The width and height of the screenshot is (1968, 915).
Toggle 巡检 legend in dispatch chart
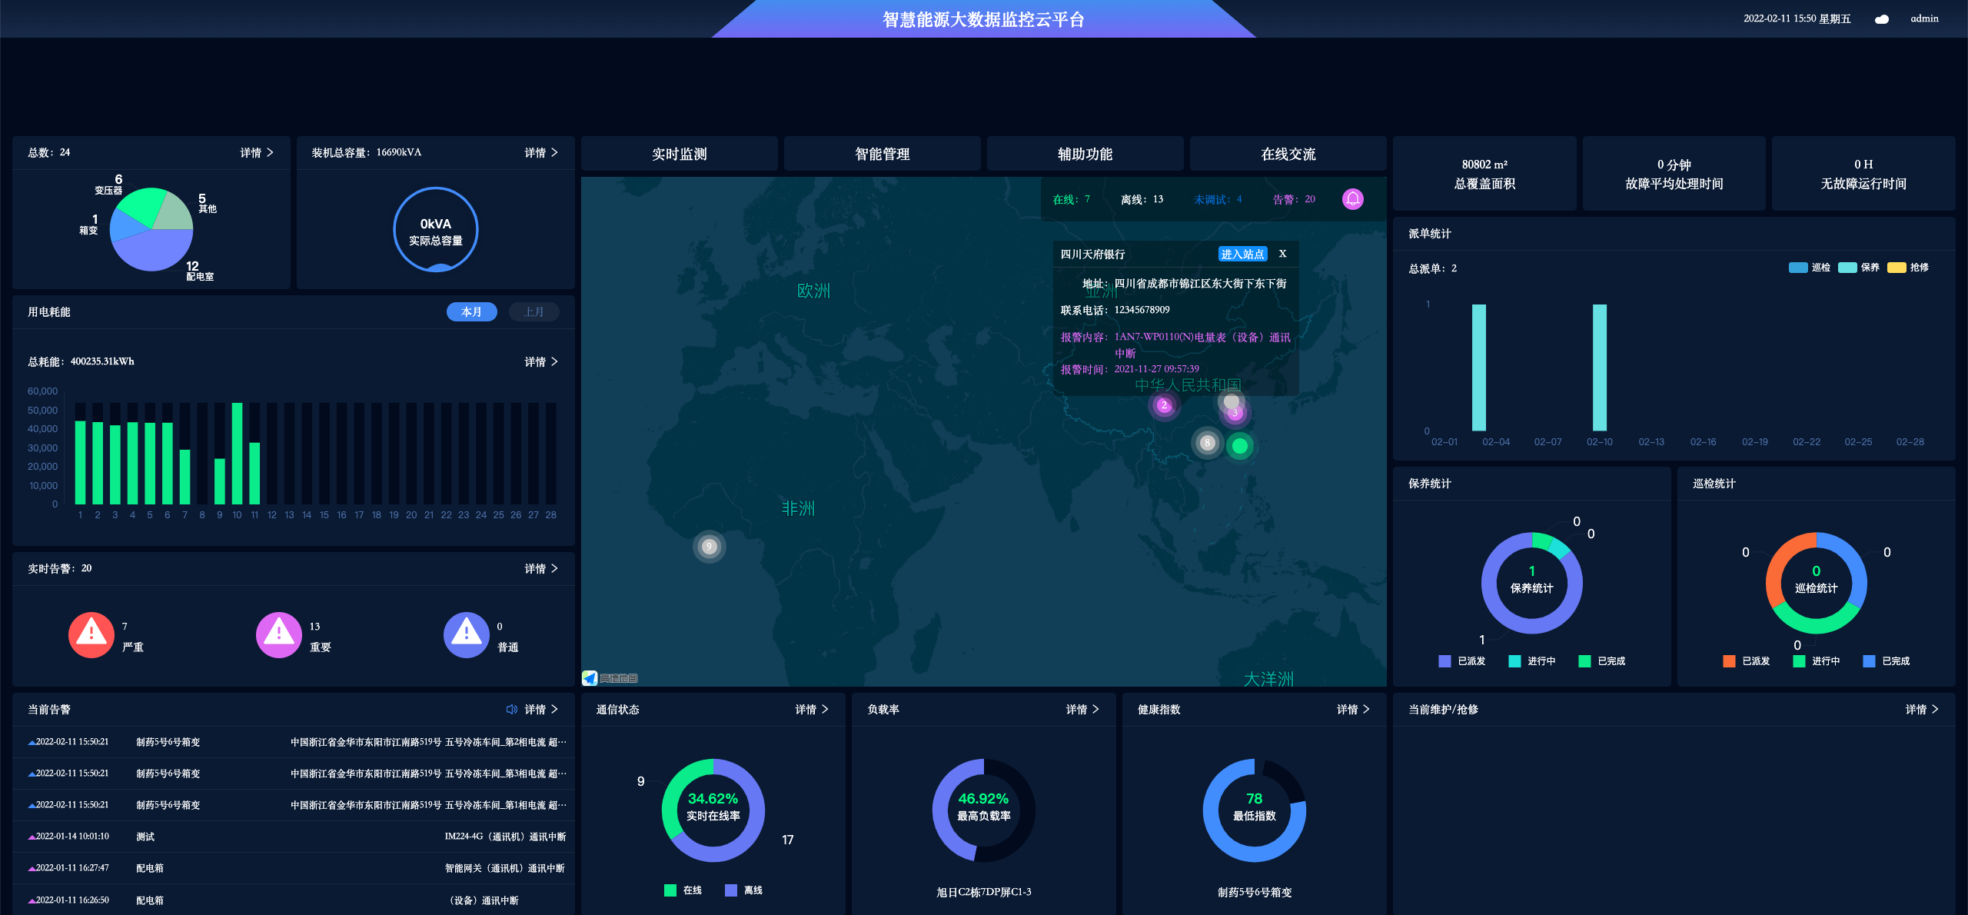point(1810,268)
